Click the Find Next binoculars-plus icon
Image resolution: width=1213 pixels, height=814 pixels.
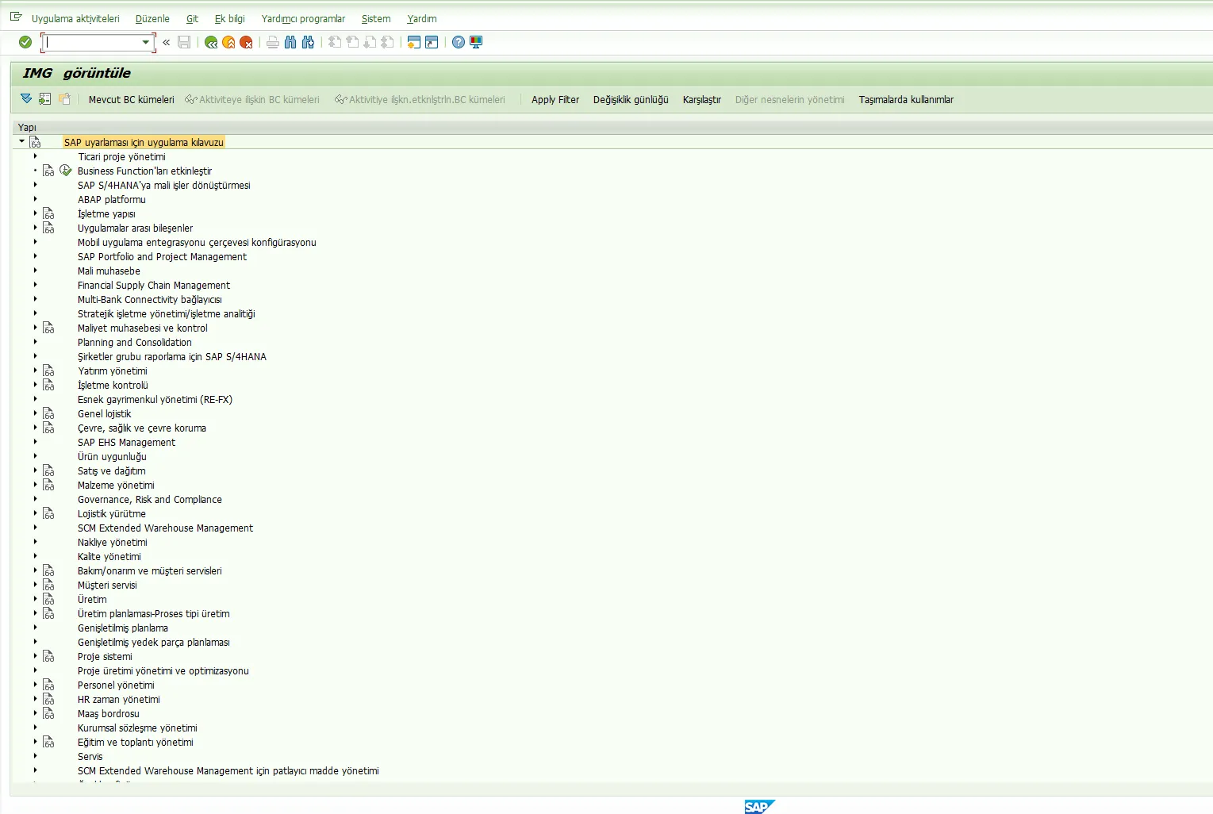tap(308, 42)
